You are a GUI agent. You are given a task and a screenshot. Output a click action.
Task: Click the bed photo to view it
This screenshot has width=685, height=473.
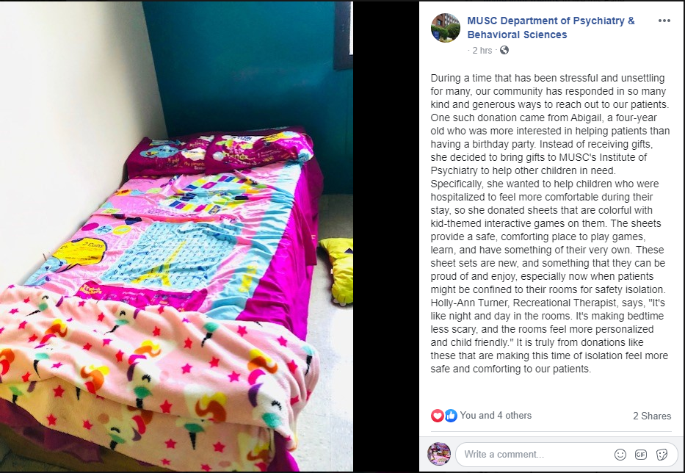point(176,236)
